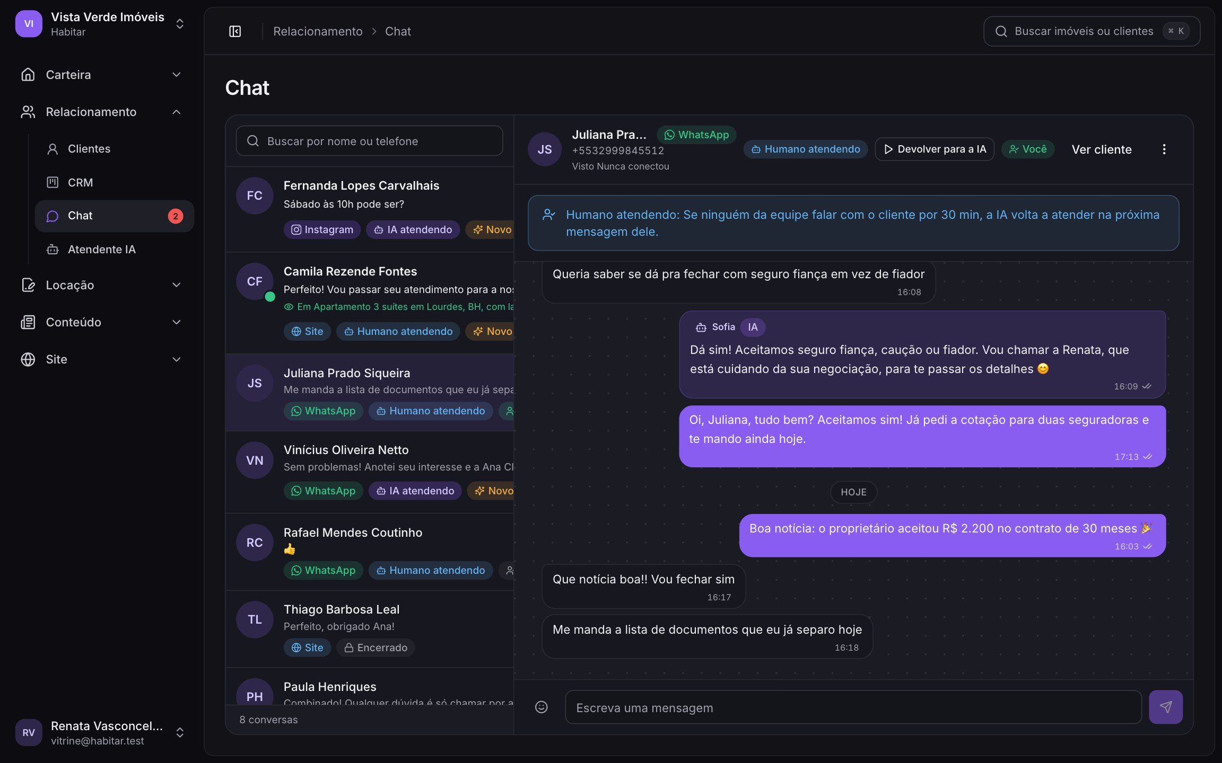Focus the Escreva uma mensagem field

point(853,707)
